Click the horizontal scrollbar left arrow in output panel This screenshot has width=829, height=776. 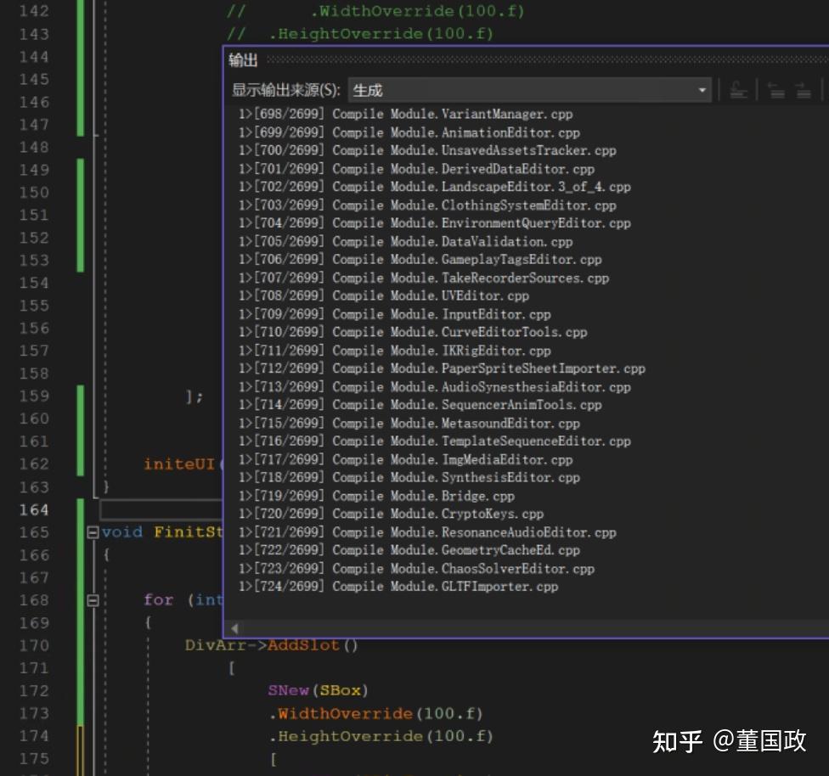click(234, 628)
